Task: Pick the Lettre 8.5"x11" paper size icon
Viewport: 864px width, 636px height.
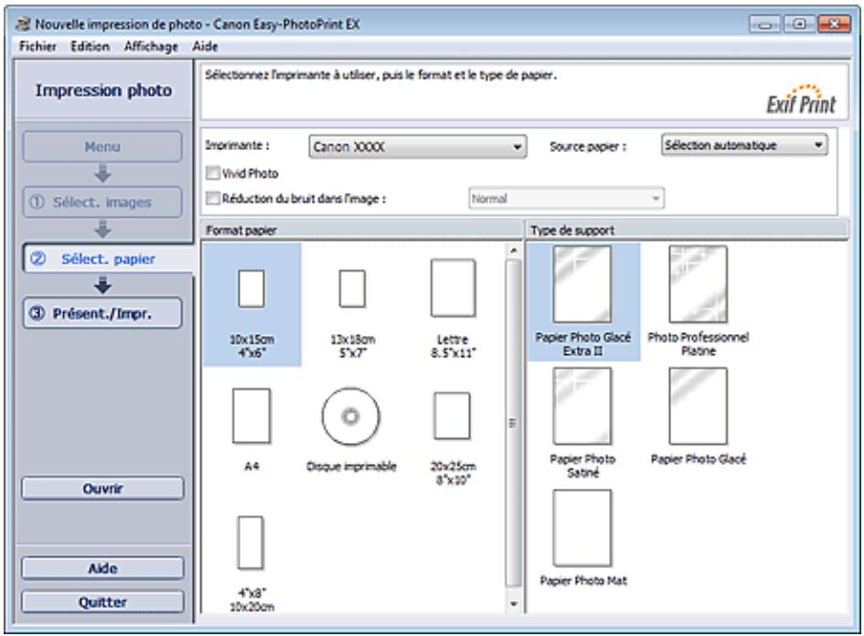Action: click(x=453, y=288)
